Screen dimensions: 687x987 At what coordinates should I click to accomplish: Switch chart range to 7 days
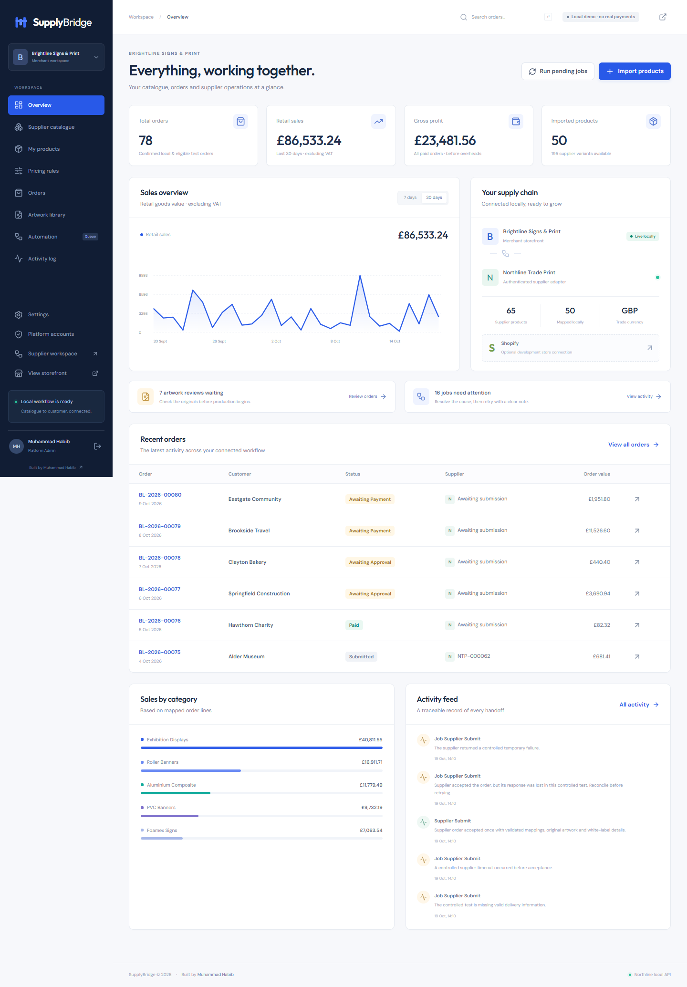pyautogui.click(x=410, y=198)
